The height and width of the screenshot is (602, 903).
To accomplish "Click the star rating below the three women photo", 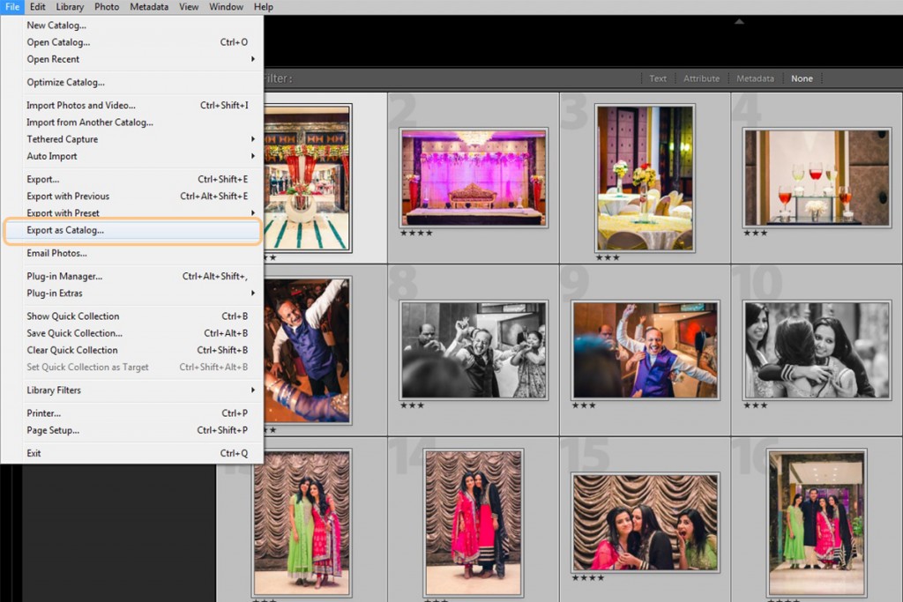I will coord(587,578).
